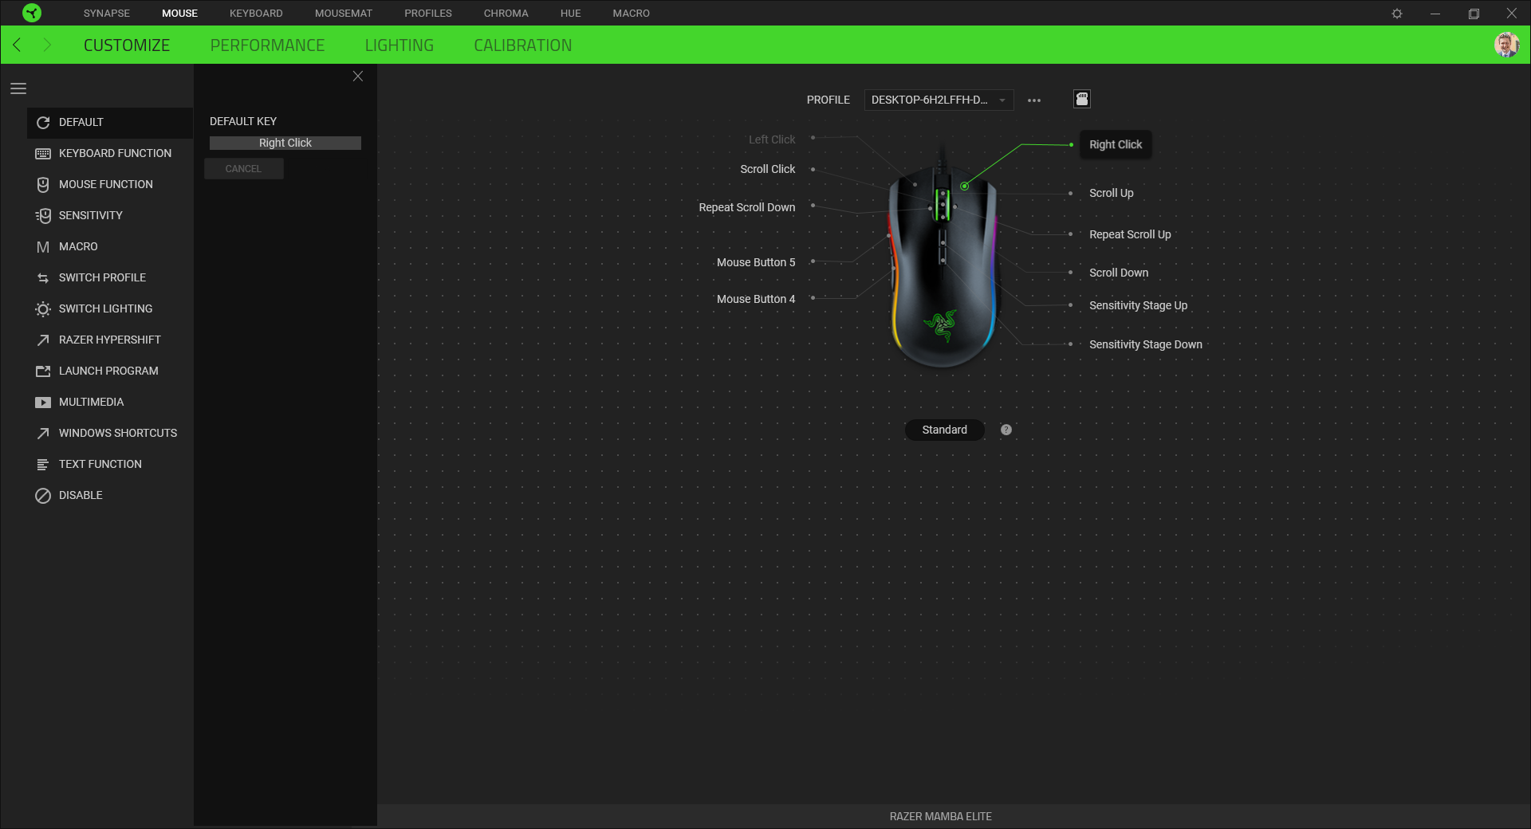Click the help question mark icon
The height and width of the screenshot is (829, 1531).
click(1006, 430)
